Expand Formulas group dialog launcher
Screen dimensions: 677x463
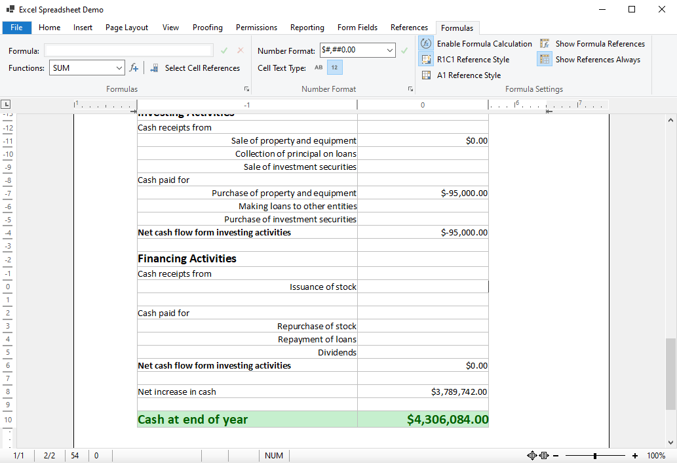pos(246,89)
